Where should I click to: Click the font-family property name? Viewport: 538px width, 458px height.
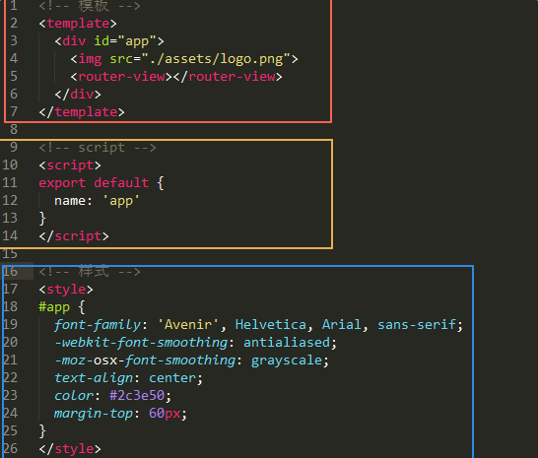[x=98, y=325]
